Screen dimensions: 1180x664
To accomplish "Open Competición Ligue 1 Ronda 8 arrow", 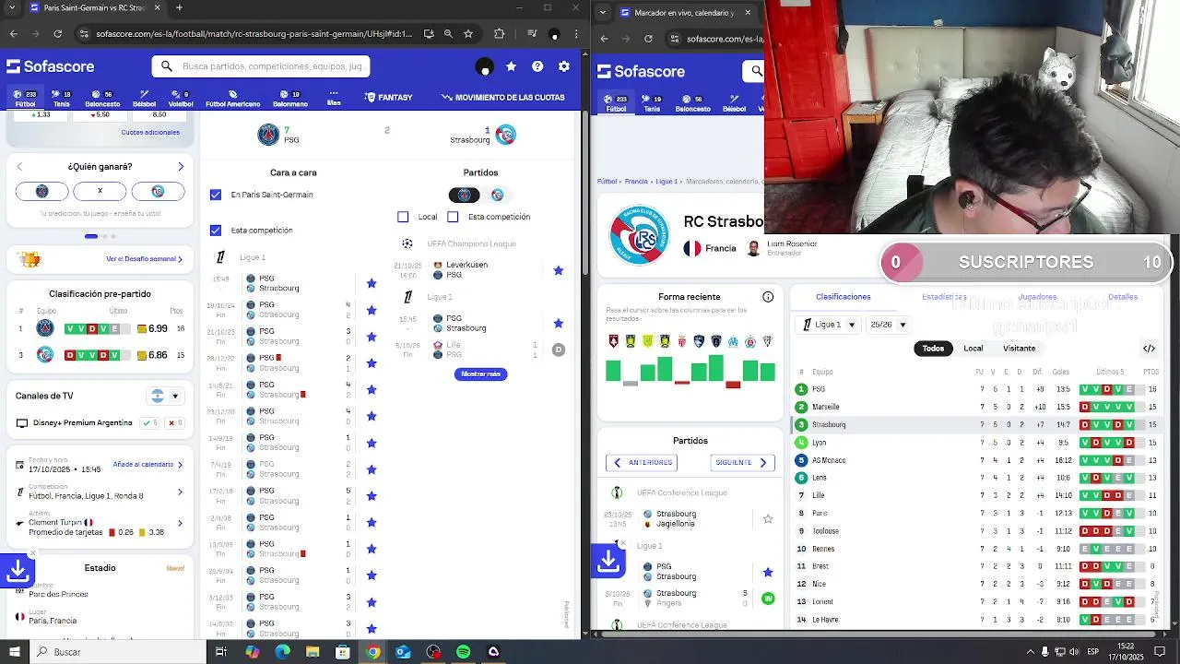I will (180, 492).
